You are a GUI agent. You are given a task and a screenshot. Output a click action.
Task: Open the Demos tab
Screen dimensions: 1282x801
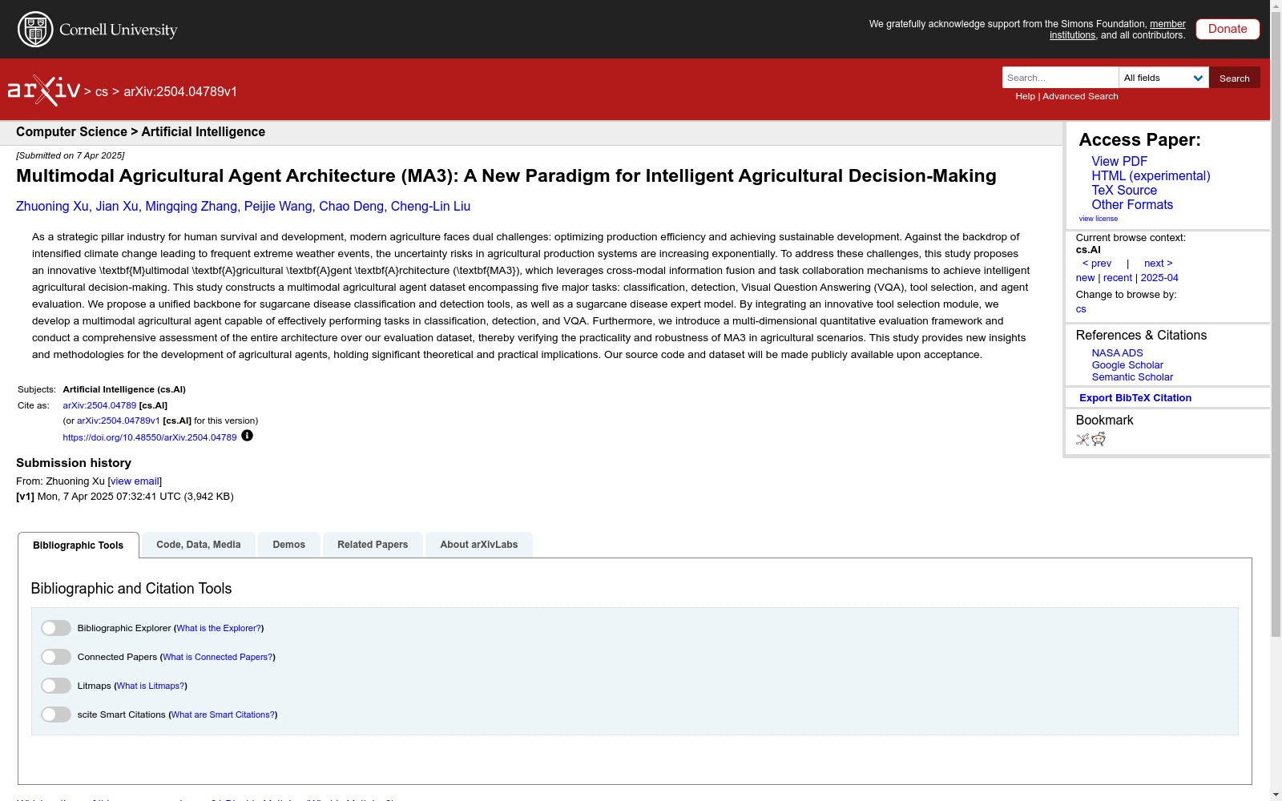pyautogui.click(x=289, y=545)
